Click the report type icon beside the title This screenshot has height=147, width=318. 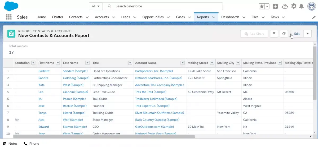click(11, 34)
